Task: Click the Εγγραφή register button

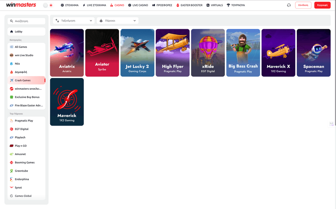Action: point(322,5)
